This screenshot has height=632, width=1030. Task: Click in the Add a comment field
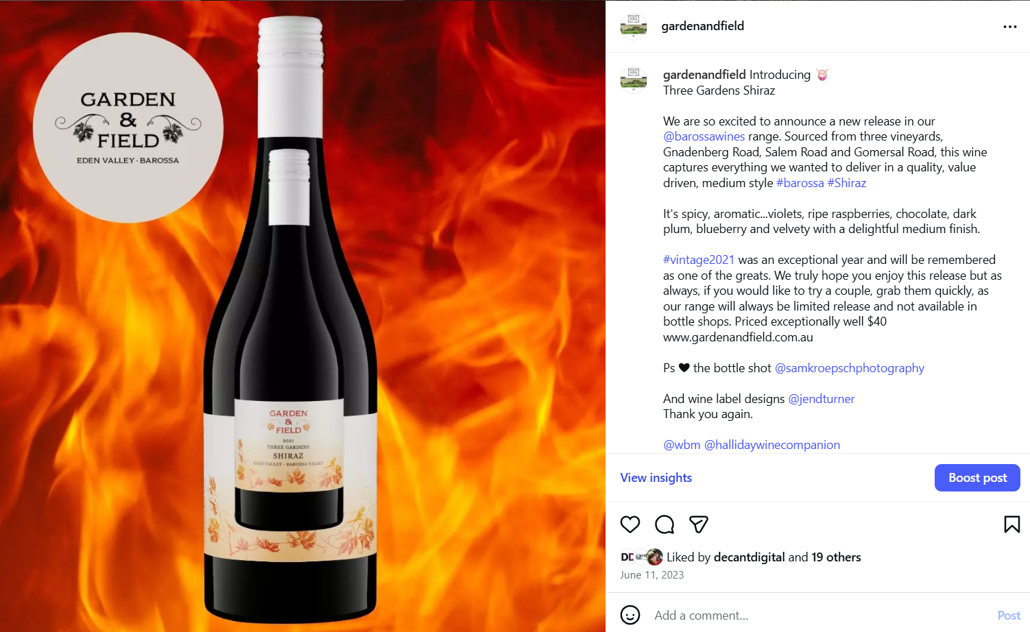click(x=819, y=615)
